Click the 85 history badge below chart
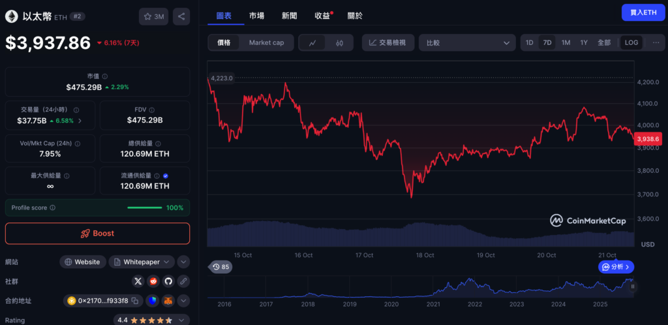 [x=220, y=266]
